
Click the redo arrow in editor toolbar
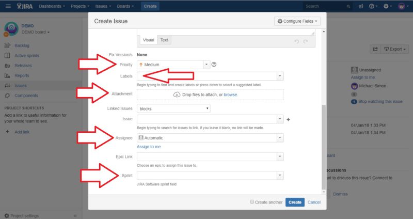(x=306, y=41)
